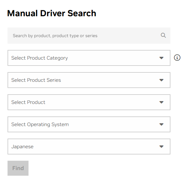Click the 'Select Product Category' label text

pyautogui.click(x=39, y=58)
